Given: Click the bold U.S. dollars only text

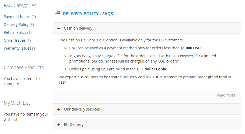Looking at the screenshot, I should click(x=152, y=69).
